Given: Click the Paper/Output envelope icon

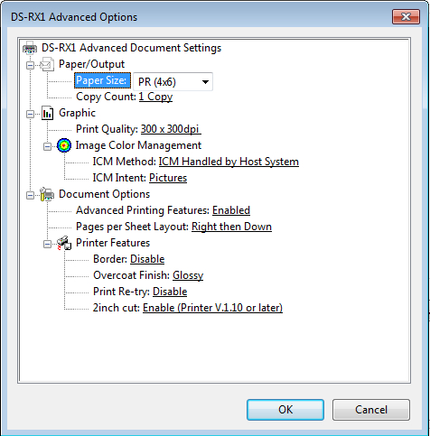Looking at the screenshot, I should coord(48,64).
